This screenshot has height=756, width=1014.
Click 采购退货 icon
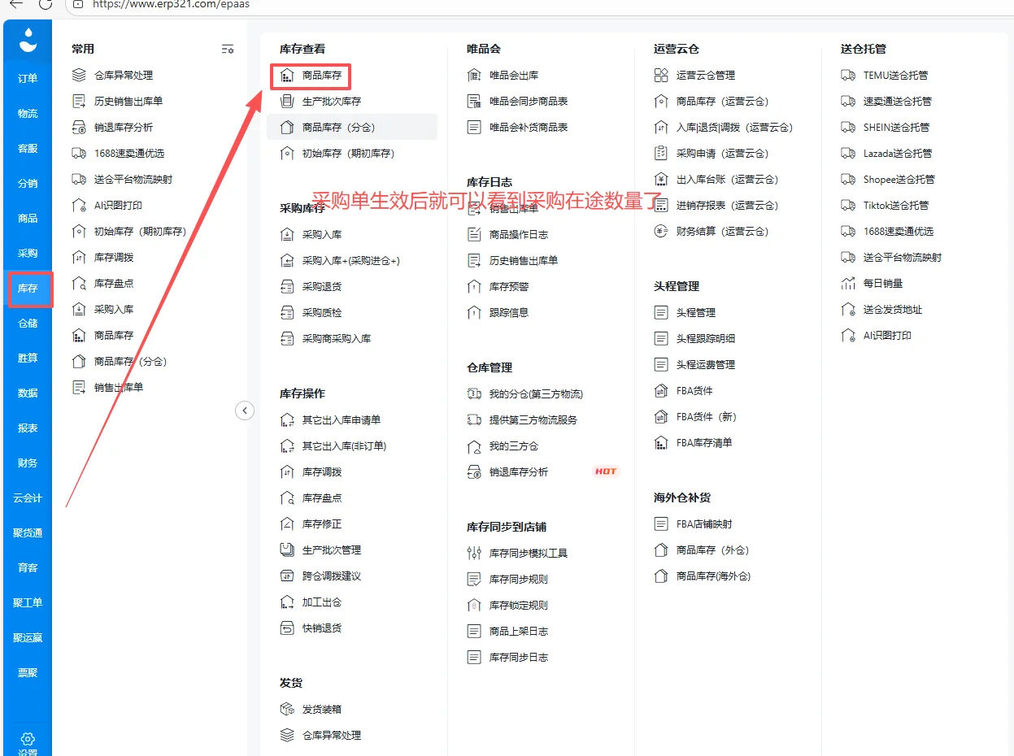286,287
